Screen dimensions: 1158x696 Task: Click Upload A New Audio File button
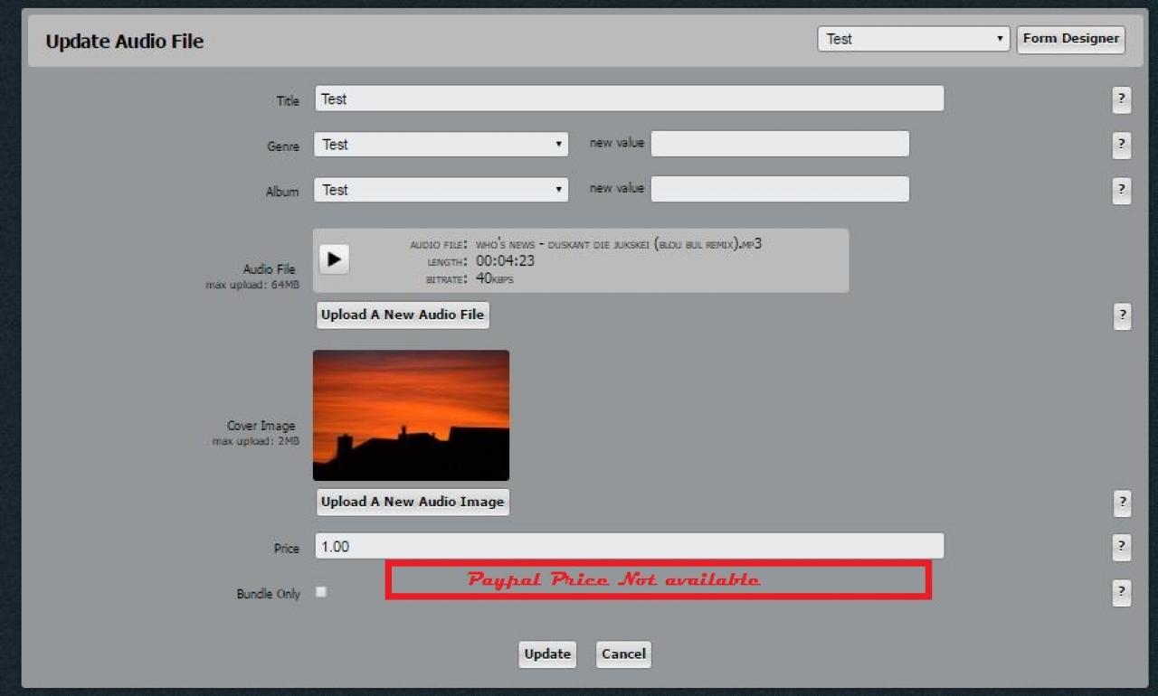403,315
